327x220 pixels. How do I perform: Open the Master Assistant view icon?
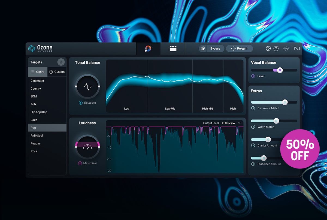point(148,49)
